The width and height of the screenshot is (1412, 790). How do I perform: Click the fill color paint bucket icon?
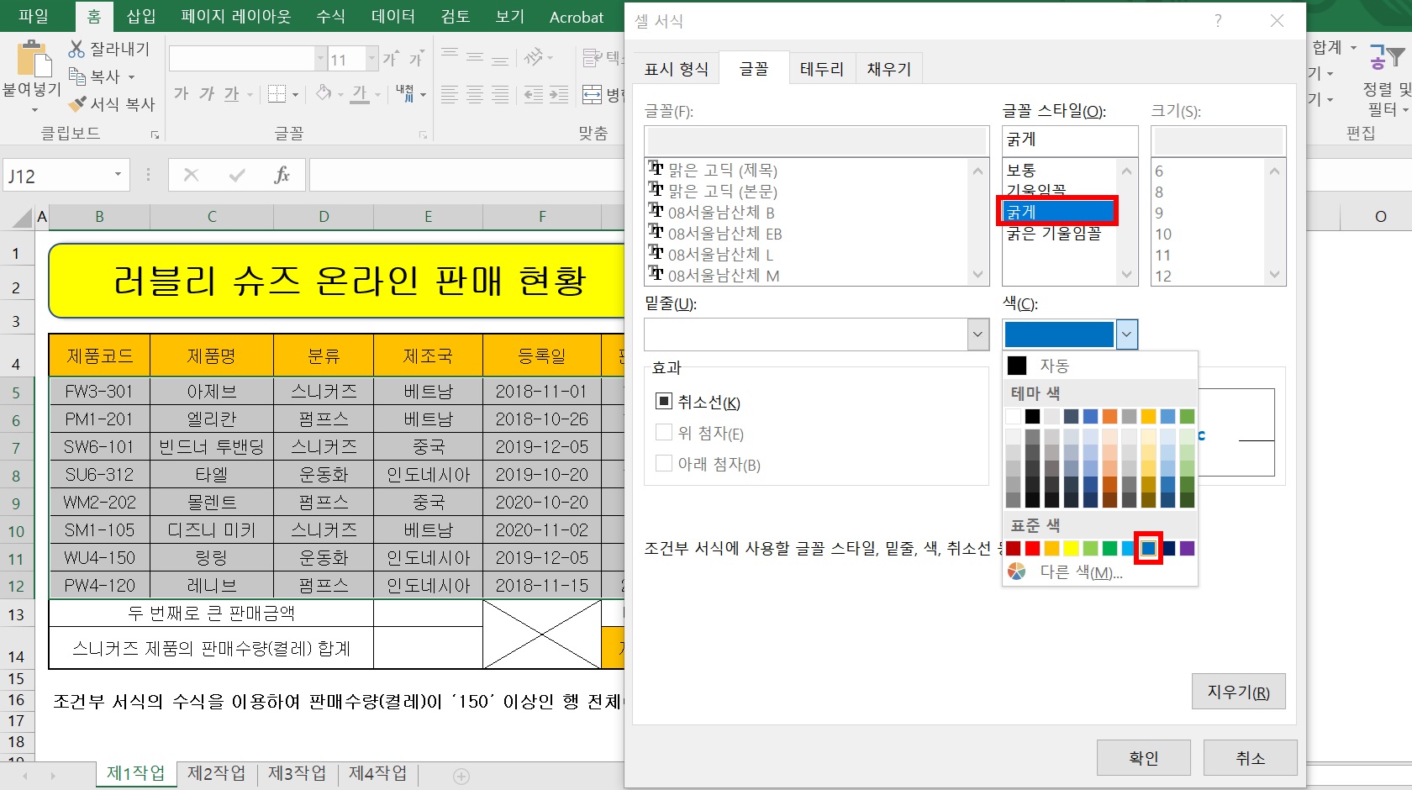pyautogui.click(x=324, y=93)
